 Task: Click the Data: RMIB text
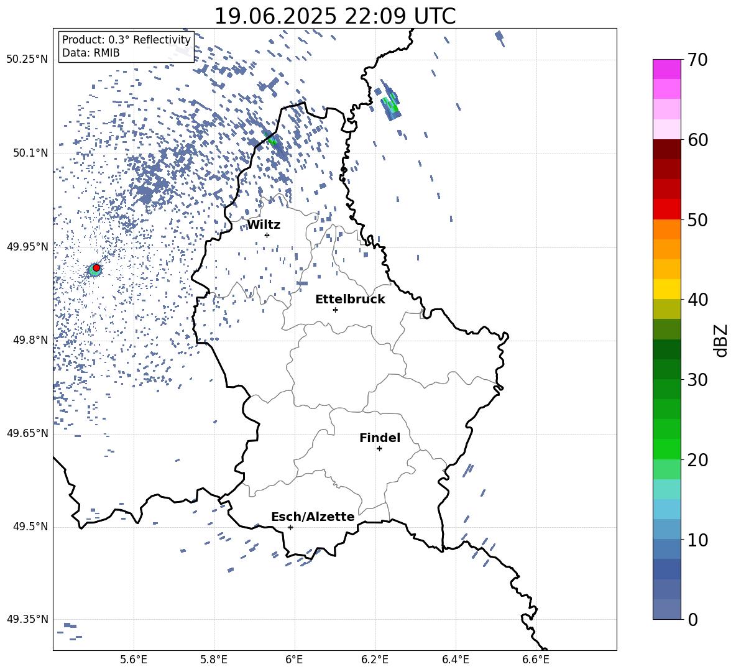(x=91, y=53)
